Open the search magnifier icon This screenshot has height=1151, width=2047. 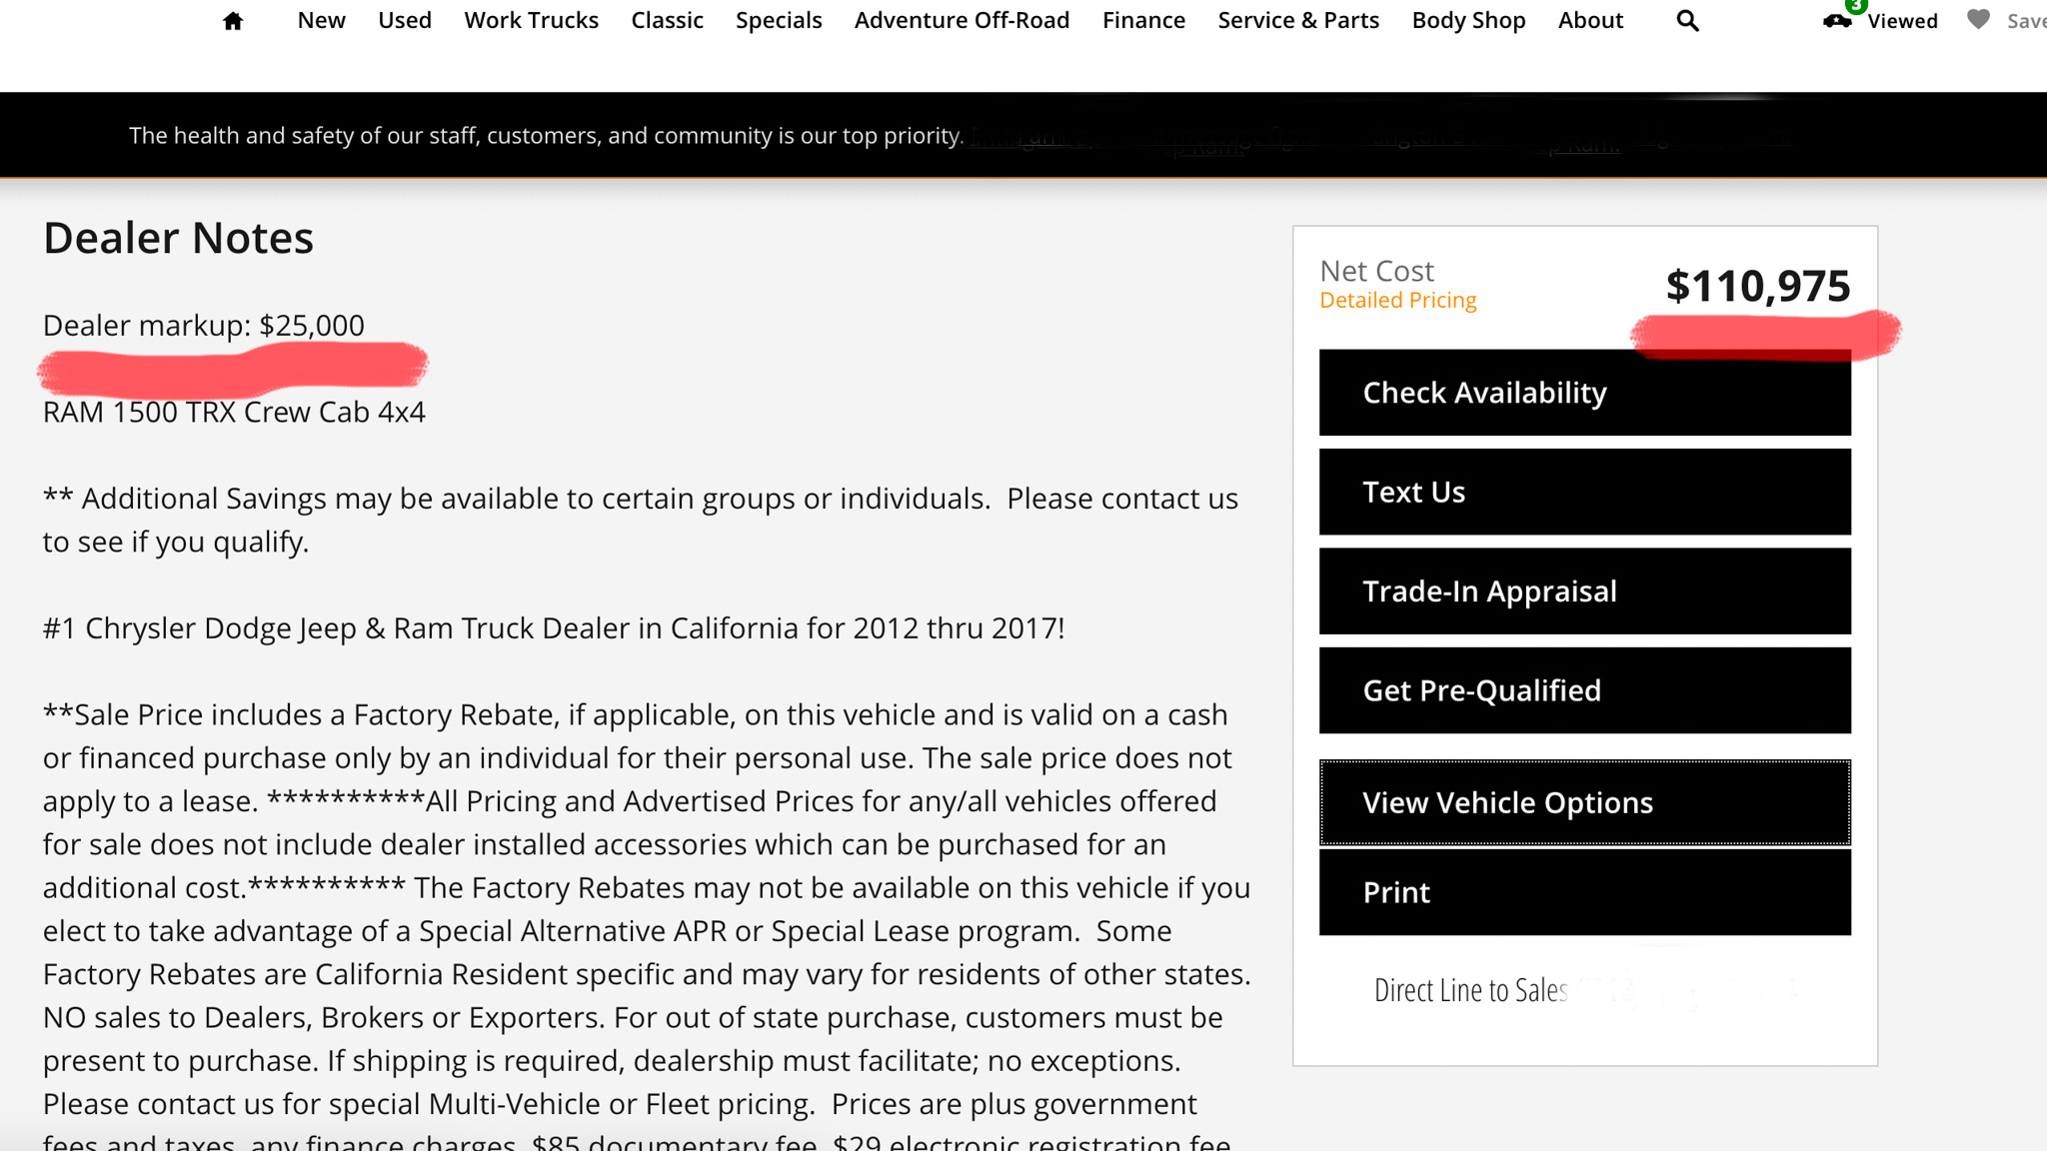(1687, 21)
